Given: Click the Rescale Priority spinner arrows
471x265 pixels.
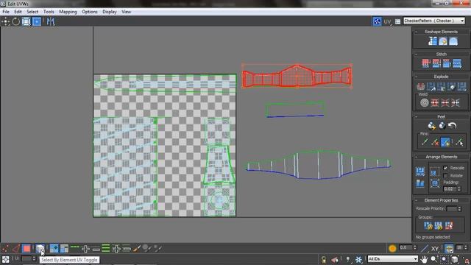Looking at the screenshot, I should (459, 208).
